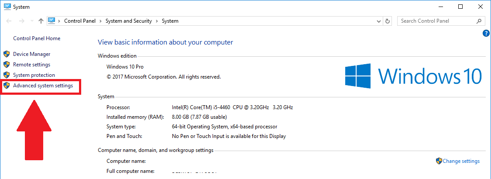Click the 'View basic information about your computer' heading
This screenshot has height=179, width=491.
(165, 42)
